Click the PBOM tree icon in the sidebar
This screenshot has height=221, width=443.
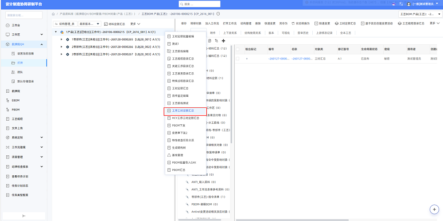8,110
